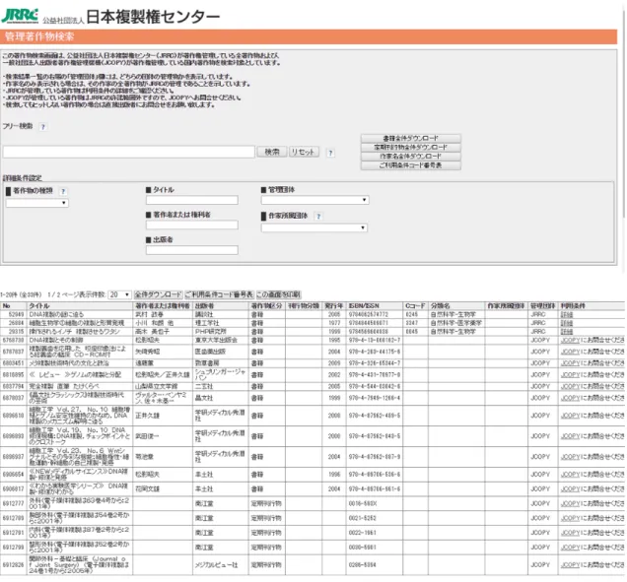Open JCOPY link in row 6803451
The image size is (627, 582).
[x=570, y=363]
